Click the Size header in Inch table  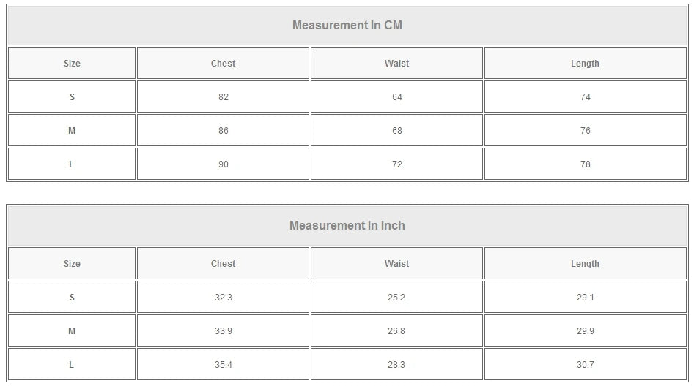(x=72, y=264)
